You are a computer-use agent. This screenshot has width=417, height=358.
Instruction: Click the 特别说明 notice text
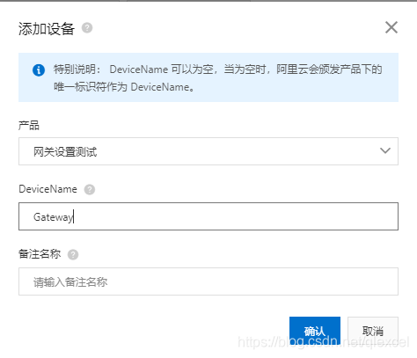pyautogui.click(x=217, y=78)
